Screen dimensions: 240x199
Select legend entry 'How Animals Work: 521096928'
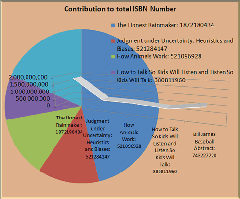[159, 56]
